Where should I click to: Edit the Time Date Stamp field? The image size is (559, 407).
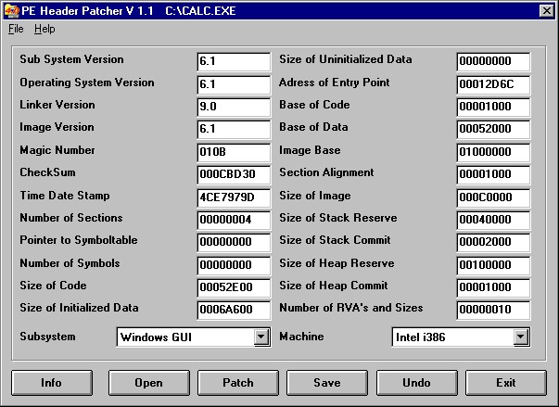[x=234, y=197]
